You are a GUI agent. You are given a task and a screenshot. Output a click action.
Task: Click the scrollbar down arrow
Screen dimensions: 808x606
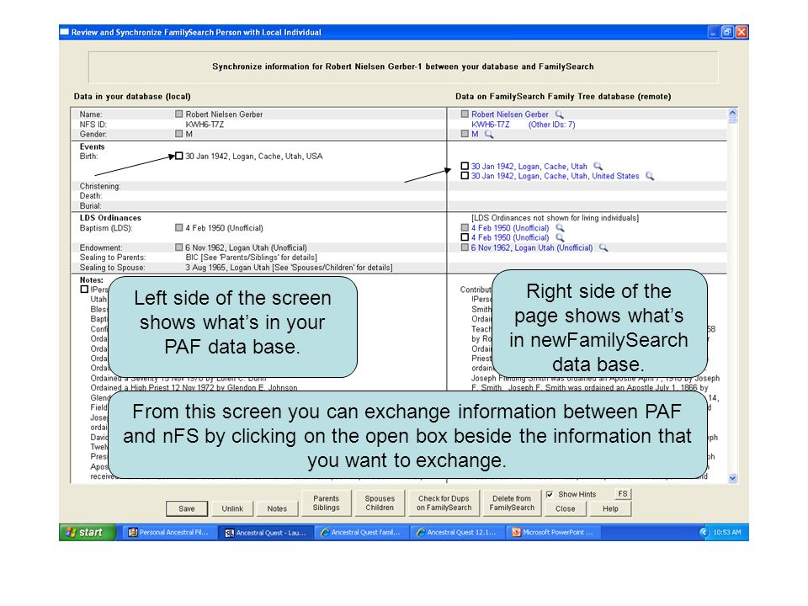(x=733, y=478)
